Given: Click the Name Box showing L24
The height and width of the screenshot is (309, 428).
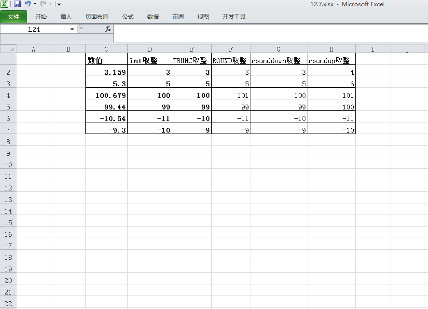Looking at the screenshot, I should coord(34,29).
